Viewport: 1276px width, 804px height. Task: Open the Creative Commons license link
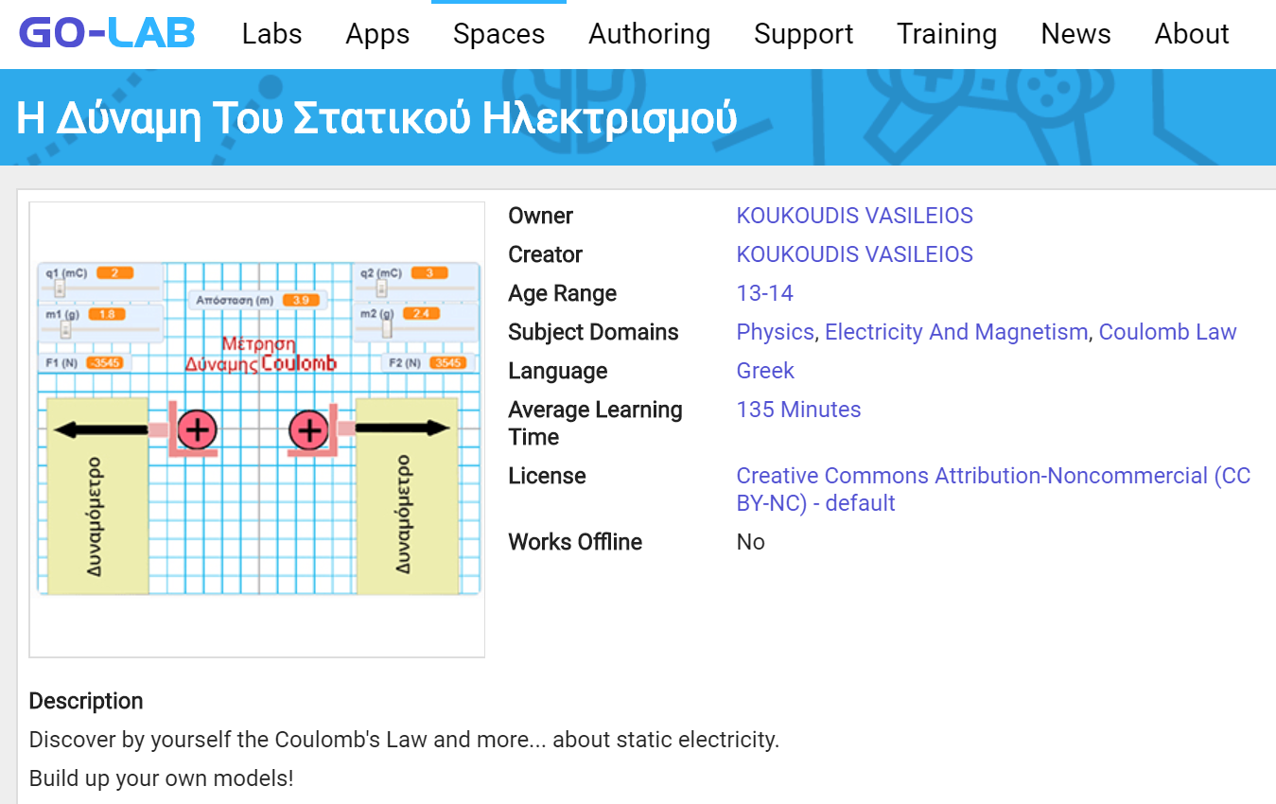tap(993, 489)
